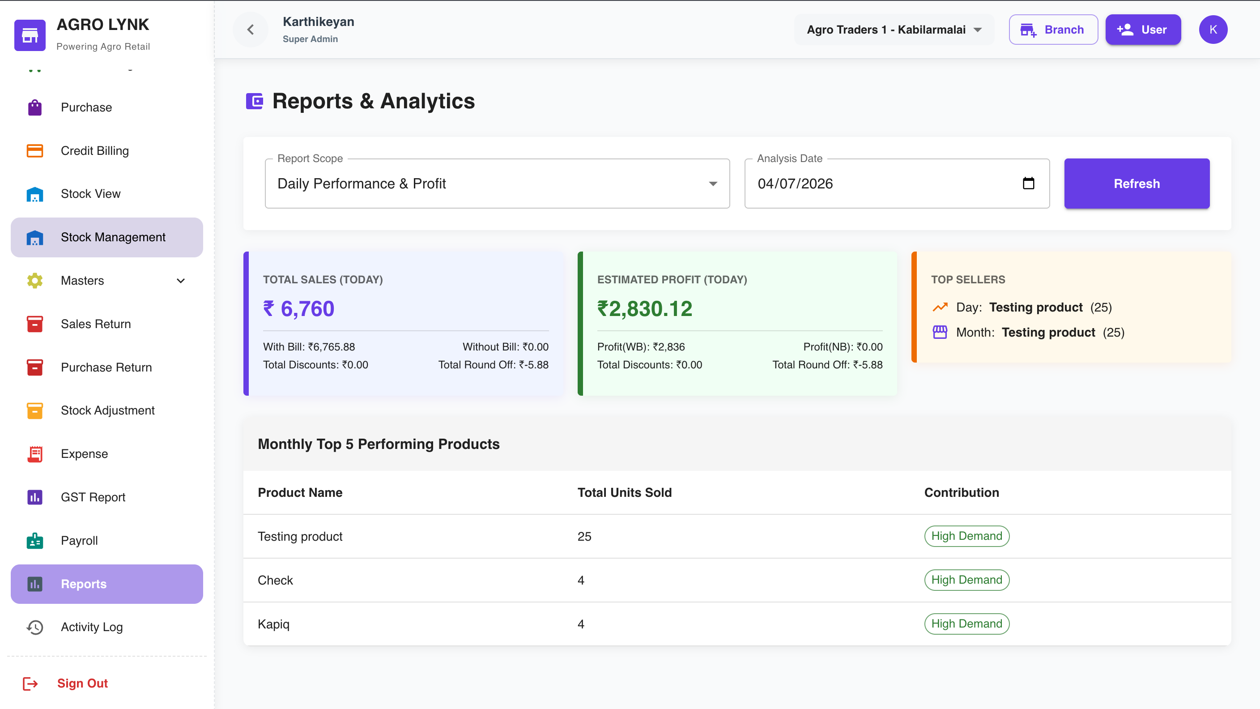Click the Stock View warehouse icon
This screenshot has height=709, width=1260.
35,194
